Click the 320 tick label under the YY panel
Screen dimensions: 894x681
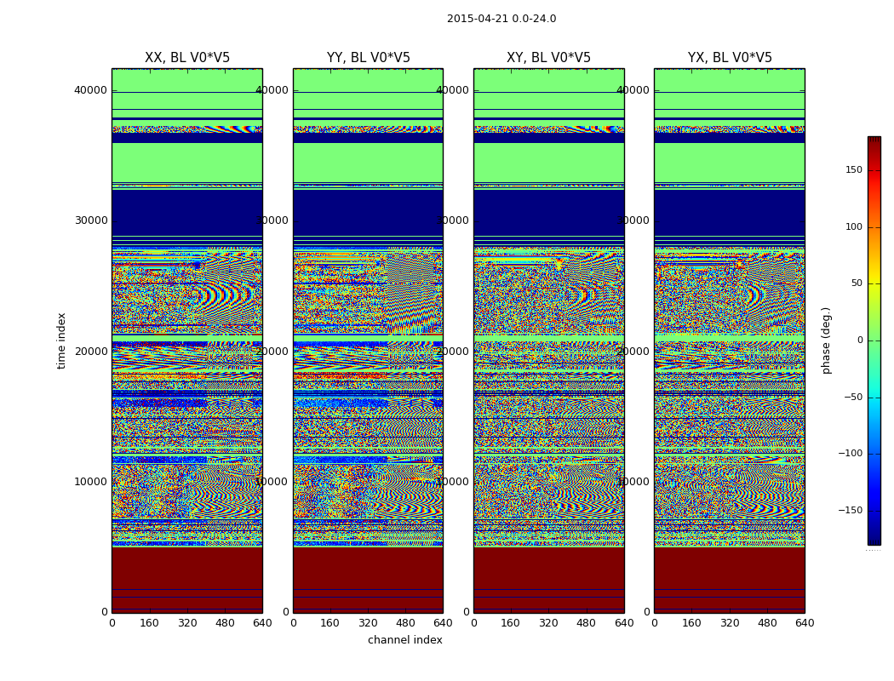(x=369, y=623)
